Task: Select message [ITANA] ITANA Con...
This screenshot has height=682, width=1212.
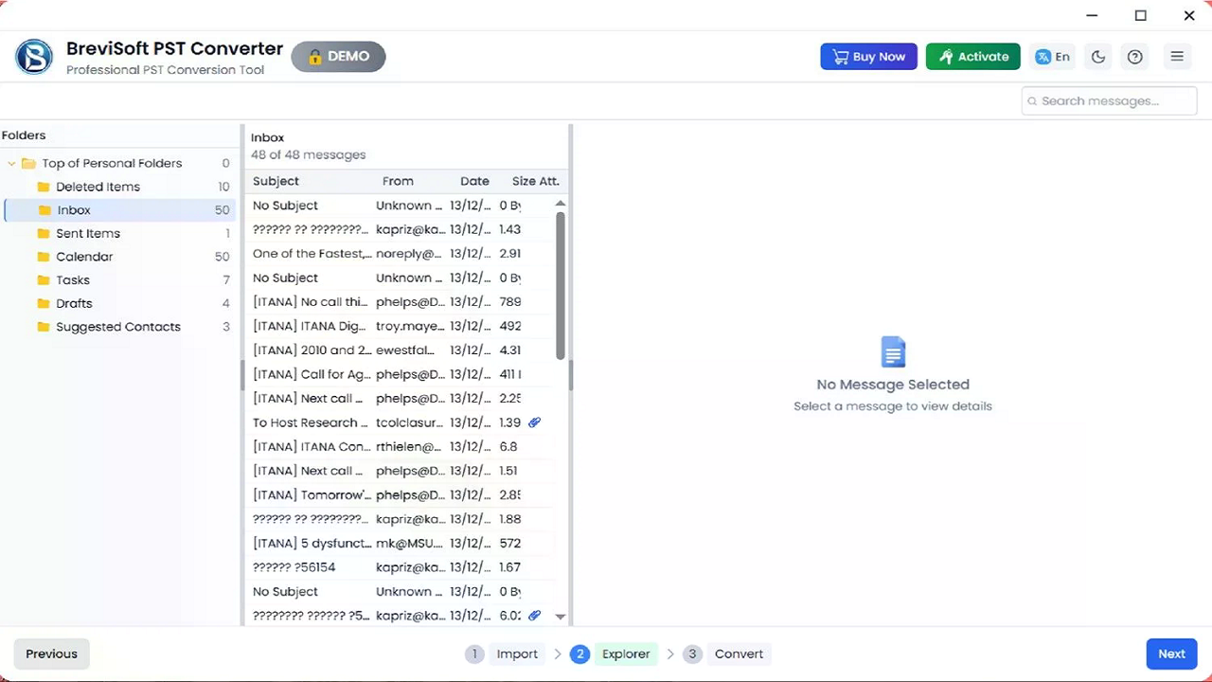Action: (400, 447)
